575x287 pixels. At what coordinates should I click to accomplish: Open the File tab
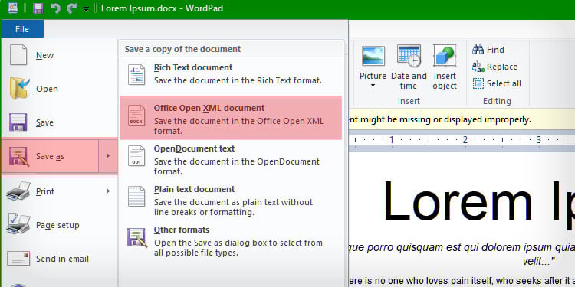tap(22, 29)
